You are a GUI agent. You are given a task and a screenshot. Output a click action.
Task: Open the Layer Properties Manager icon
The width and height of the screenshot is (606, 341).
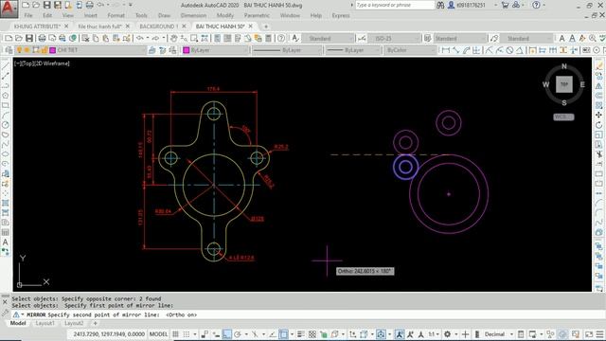(9, 50)
